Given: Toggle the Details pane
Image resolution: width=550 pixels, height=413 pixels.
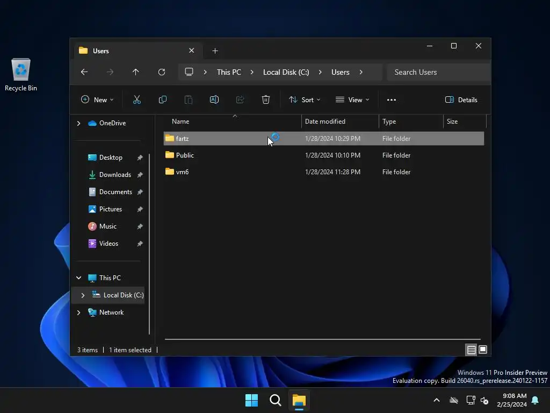Looking at the screenshot, I should [x=461, y=99].
